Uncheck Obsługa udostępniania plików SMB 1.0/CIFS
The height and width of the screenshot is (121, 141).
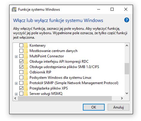(21, 67)
